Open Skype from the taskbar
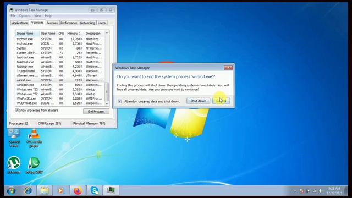 tap(95, 191)
